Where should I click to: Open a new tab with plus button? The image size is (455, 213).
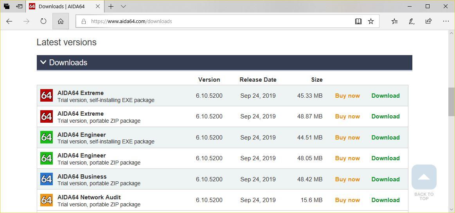coord(111,6)
